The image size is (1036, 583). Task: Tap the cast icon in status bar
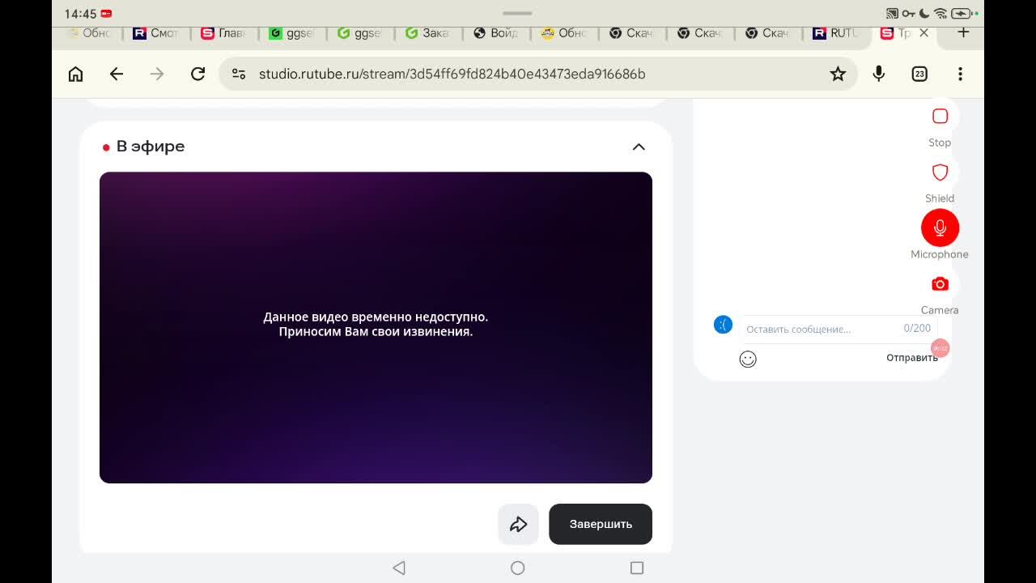[x=892, y=14]
